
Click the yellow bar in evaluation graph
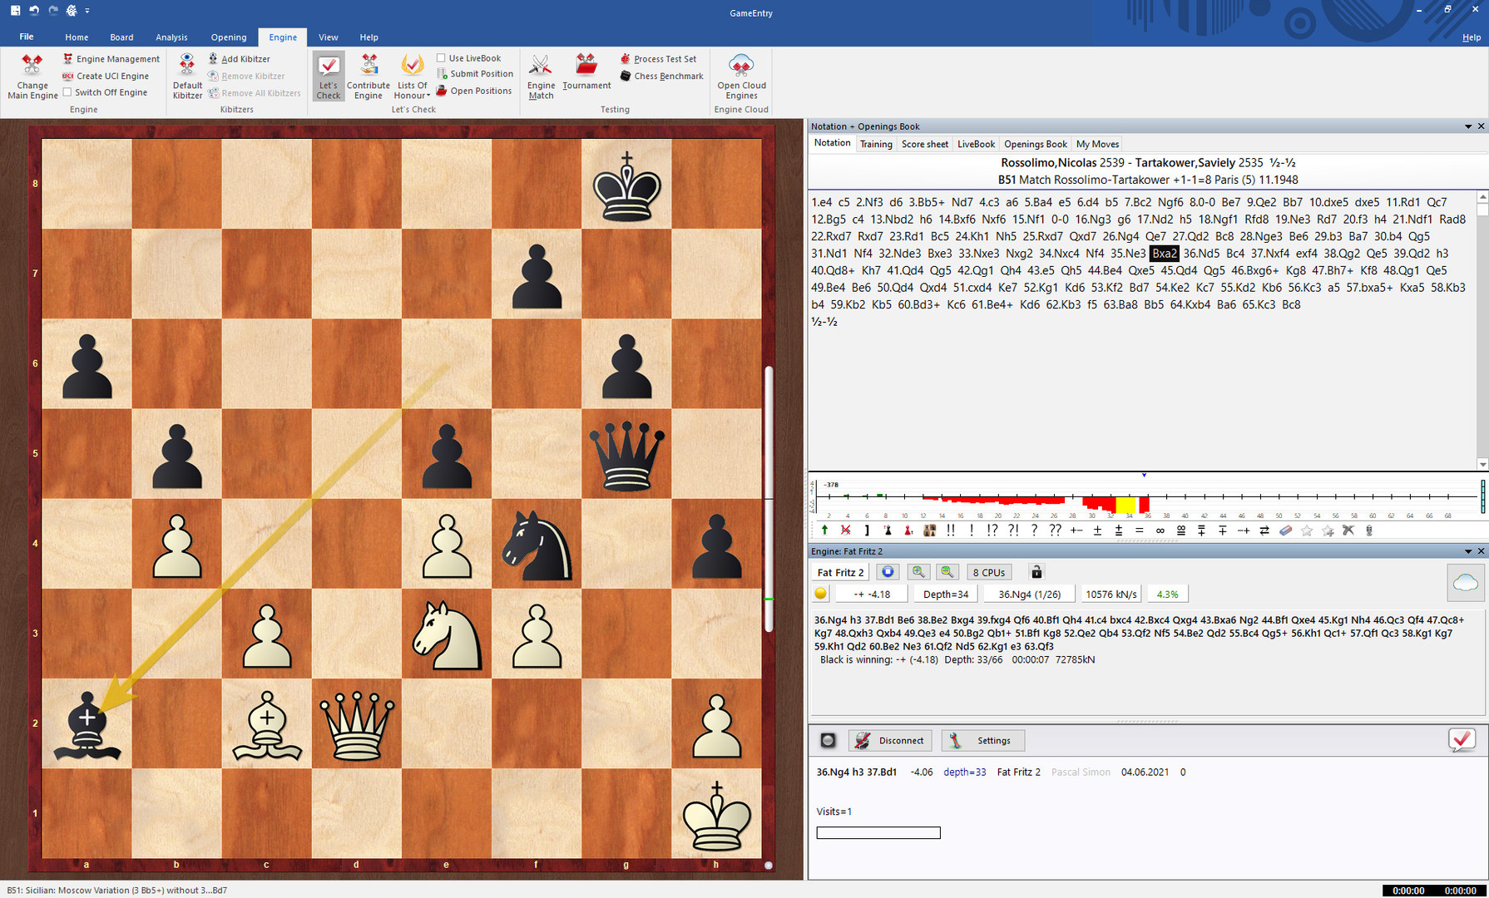coord(1125,504)
